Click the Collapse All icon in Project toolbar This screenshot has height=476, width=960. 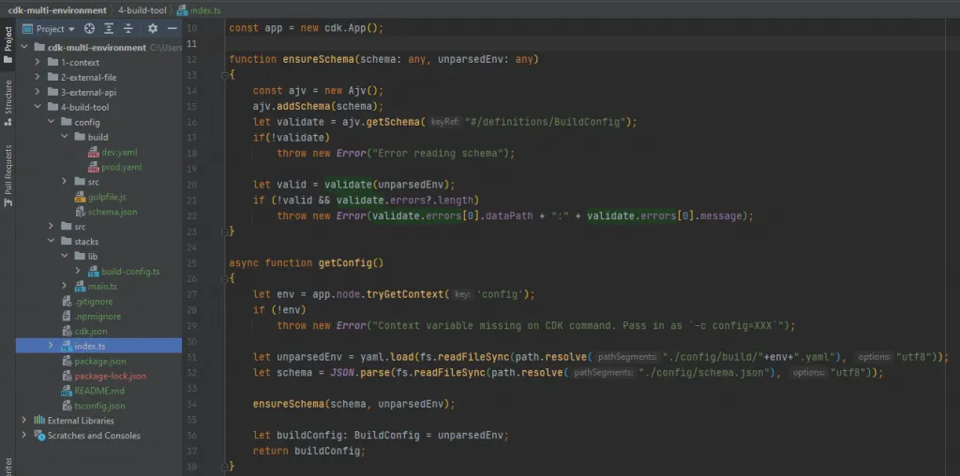pos(128,29)
